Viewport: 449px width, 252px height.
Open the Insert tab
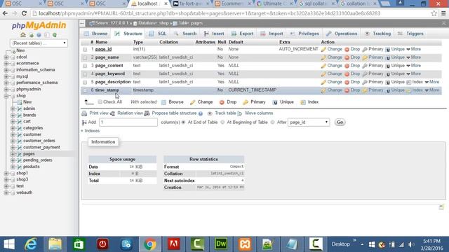tap(214, 34)
